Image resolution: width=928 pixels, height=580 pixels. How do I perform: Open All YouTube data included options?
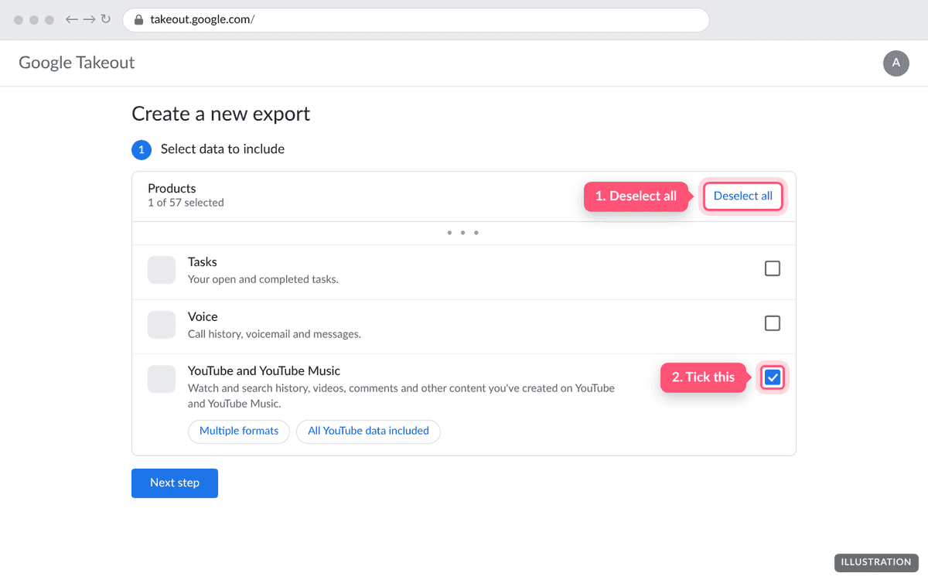tap(368, 432)
